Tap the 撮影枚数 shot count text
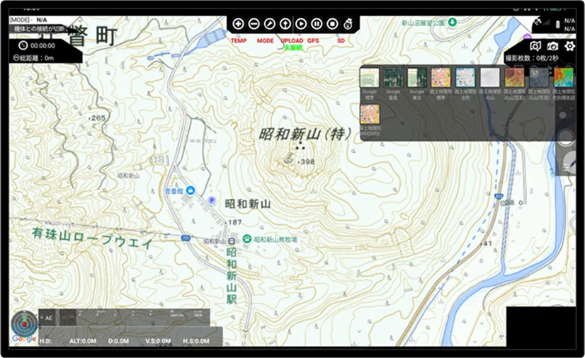585x358 pixels. click(532, 58)
